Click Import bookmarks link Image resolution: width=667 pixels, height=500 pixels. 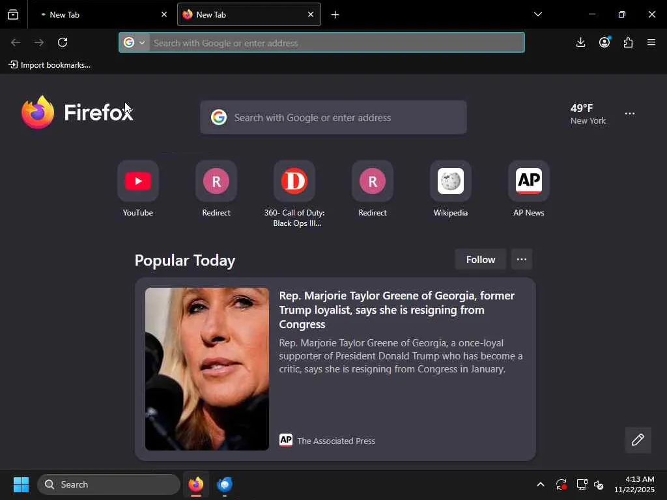[x=50, y=65]
